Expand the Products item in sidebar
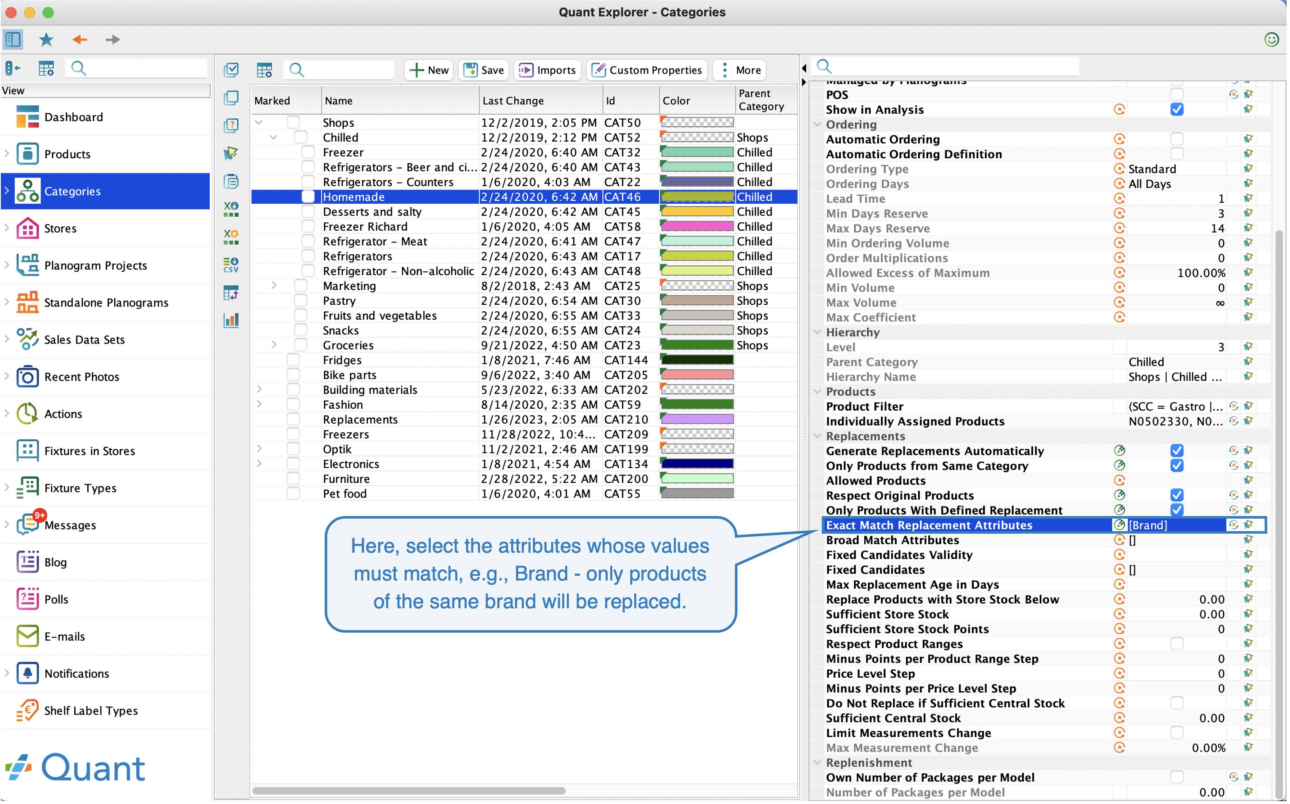The height and width of the screenshot is (804, 1290). (x=7, y=154)
